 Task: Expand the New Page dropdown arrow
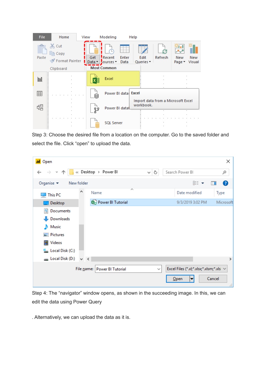pos(184,62)
